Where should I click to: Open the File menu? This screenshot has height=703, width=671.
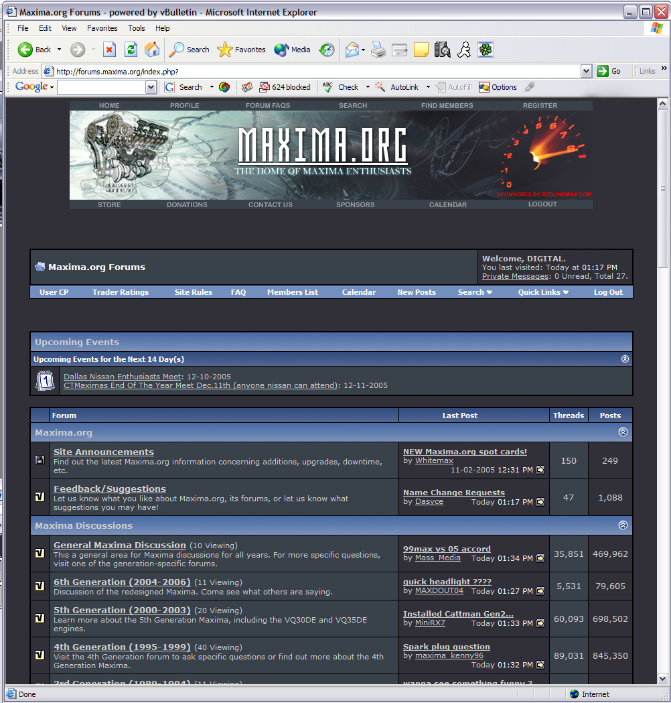pos(23,28)
